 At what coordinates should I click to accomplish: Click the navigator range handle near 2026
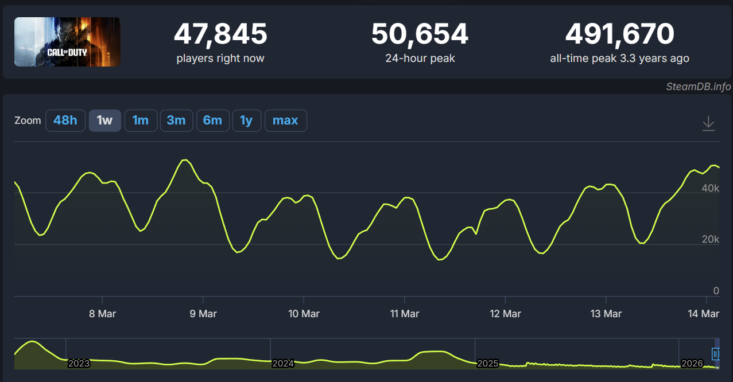pos(715,354)
